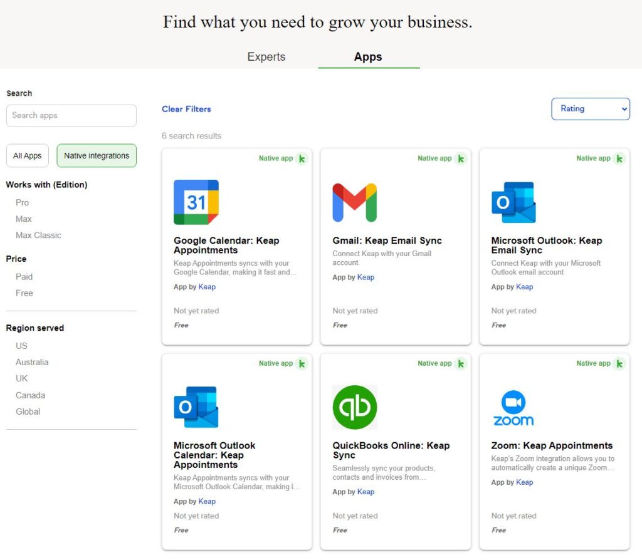Screen dimensions: 642x560
Task: Open Google Calendar: Keap Appointments title
Action: pos(226,246)
